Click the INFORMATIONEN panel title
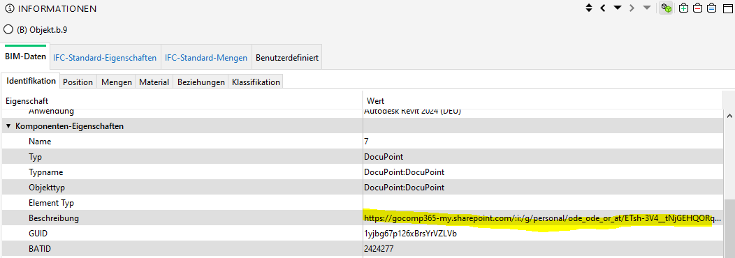Viewport: 735px width, 258px height. pos(57,8)
